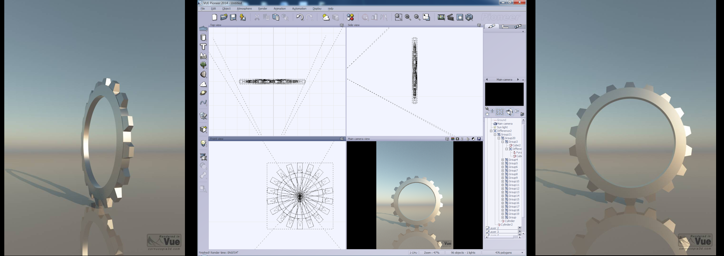Click the Save scene floppy disk icon
Screen dimensions: 724x256
click(233, 17)
